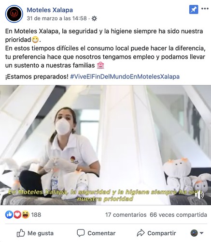Open the 66 veces compartida link

click(178, 215)
